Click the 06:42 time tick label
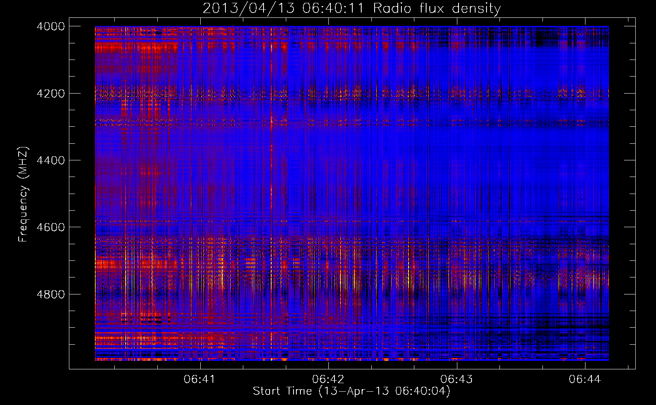The height and width of the screenshot is (405, 656). point(328,379)
